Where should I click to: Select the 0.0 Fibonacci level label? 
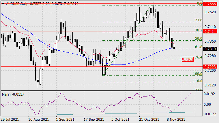(x=200, y=3)
